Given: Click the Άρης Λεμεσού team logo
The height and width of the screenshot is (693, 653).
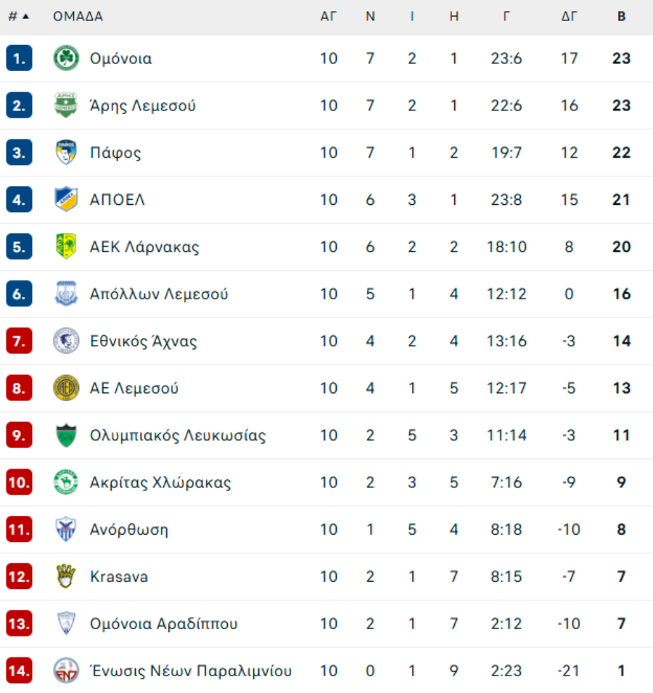Looking at the screenshot, I should [x=66, y=105].
